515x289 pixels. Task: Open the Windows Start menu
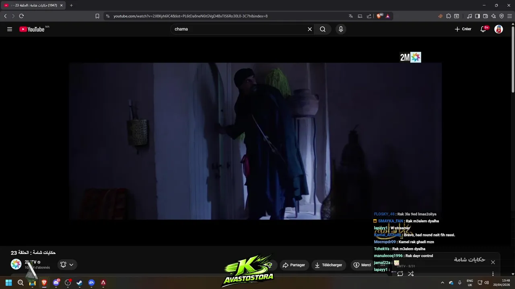[8, 283]
